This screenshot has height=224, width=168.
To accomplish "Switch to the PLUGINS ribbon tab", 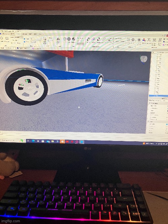I will click(41, 34).
